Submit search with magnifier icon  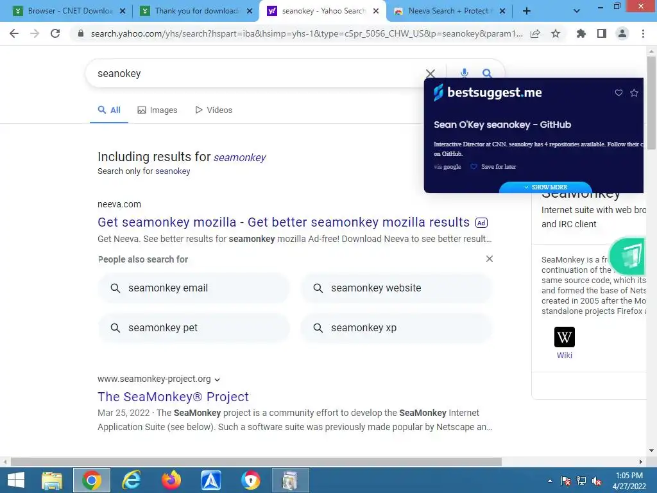tap(486, 73)
